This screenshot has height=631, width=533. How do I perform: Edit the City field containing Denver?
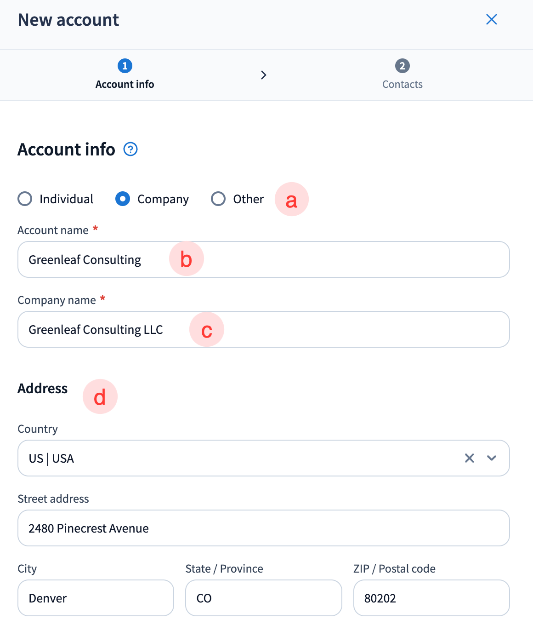coord(96,598)
